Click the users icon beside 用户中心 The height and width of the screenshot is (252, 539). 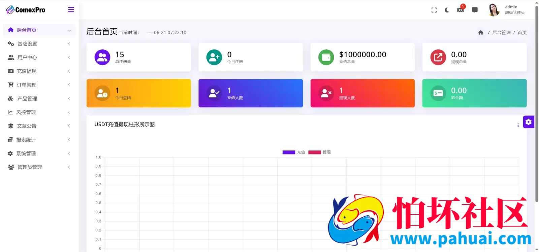click(11, 58)
